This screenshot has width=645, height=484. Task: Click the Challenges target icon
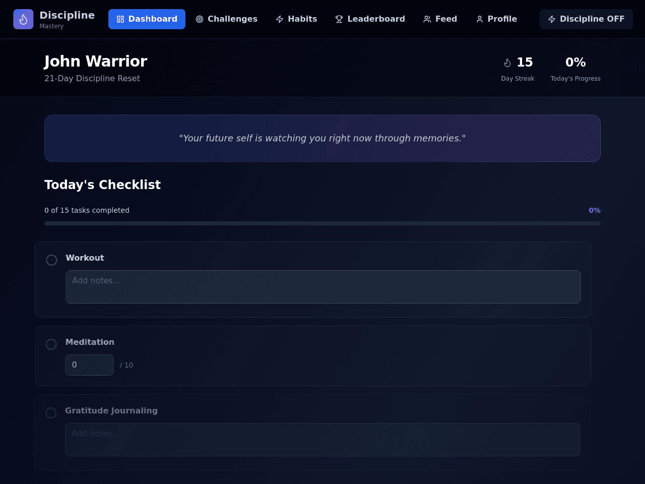[200, 19]
